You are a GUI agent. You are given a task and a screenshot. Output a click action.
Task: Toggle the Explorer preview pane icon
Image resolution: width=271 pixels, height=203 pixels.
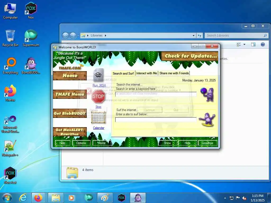[x=253, y=44]
